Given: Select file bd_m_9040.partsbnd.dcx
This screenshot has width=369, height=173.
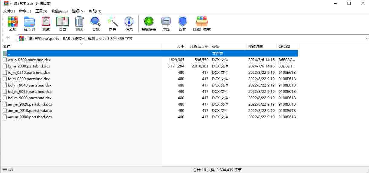Looking at the screenshot, I should 30,85.
